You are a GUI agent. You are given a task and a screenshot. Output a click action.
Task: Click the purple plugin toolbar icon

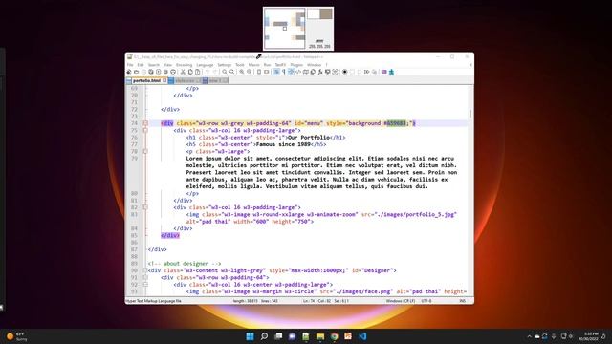tap(384, 72)
